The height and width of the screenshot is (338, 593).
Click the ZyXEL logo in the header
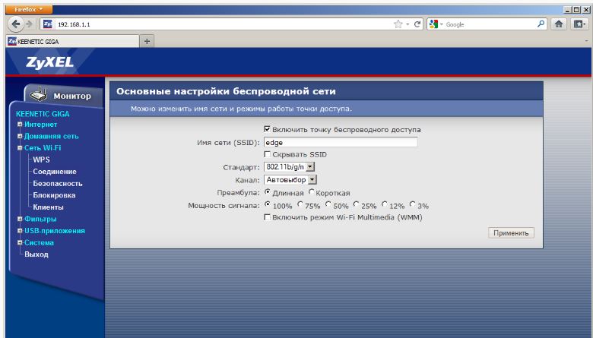(49, 62)
